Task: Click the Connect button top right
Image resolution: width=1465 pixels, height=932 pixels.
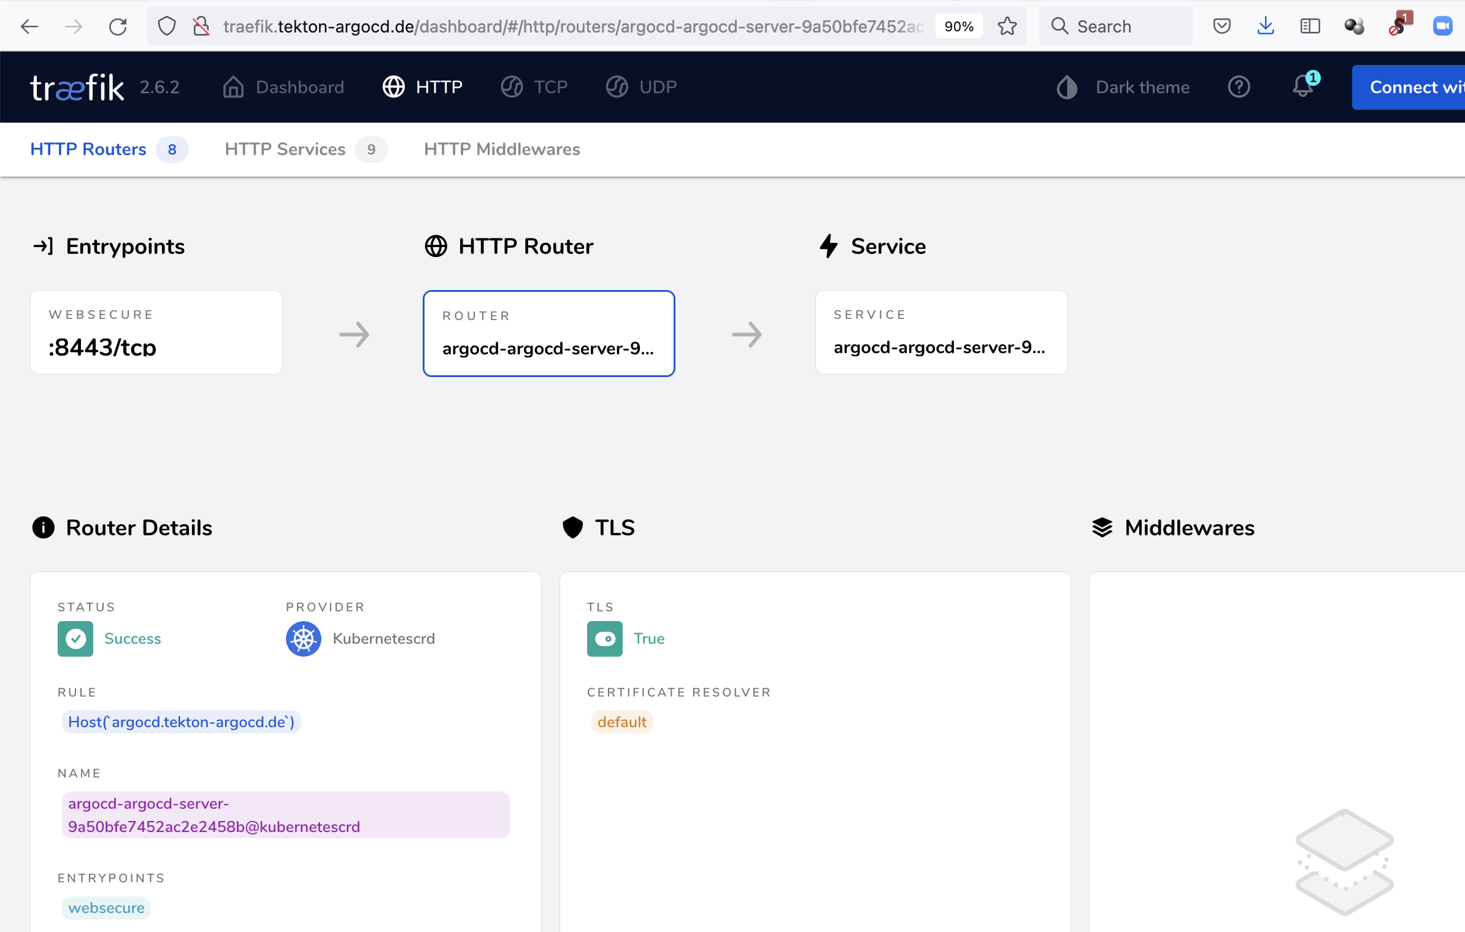Action: coord(1409,86)
